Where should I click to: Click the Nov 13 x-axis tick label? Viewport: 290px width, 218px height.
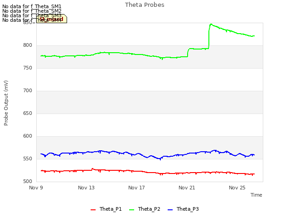coord(86,188)
